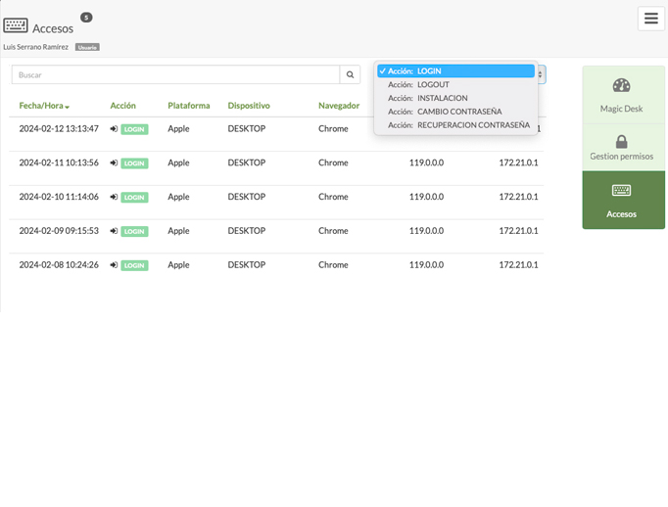Click the Usuario badge under the user name
This screenshot has height=507, width=668.
[87, 47]
